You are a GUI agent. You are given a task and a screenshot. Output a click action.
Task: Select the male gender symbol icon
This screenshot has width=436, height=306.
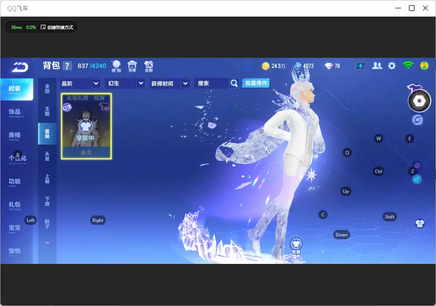(417, 179)
